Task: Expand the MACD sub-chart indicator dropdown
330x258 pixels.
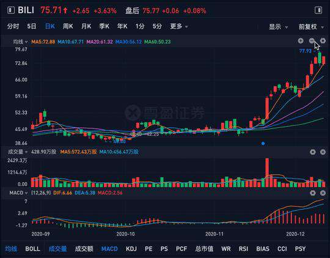Action: [x=18, y=193]
